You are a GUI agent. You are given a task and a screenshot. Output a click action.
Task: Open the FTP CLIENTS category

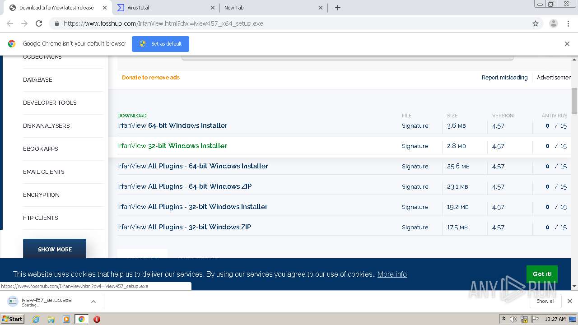point(41,218)
